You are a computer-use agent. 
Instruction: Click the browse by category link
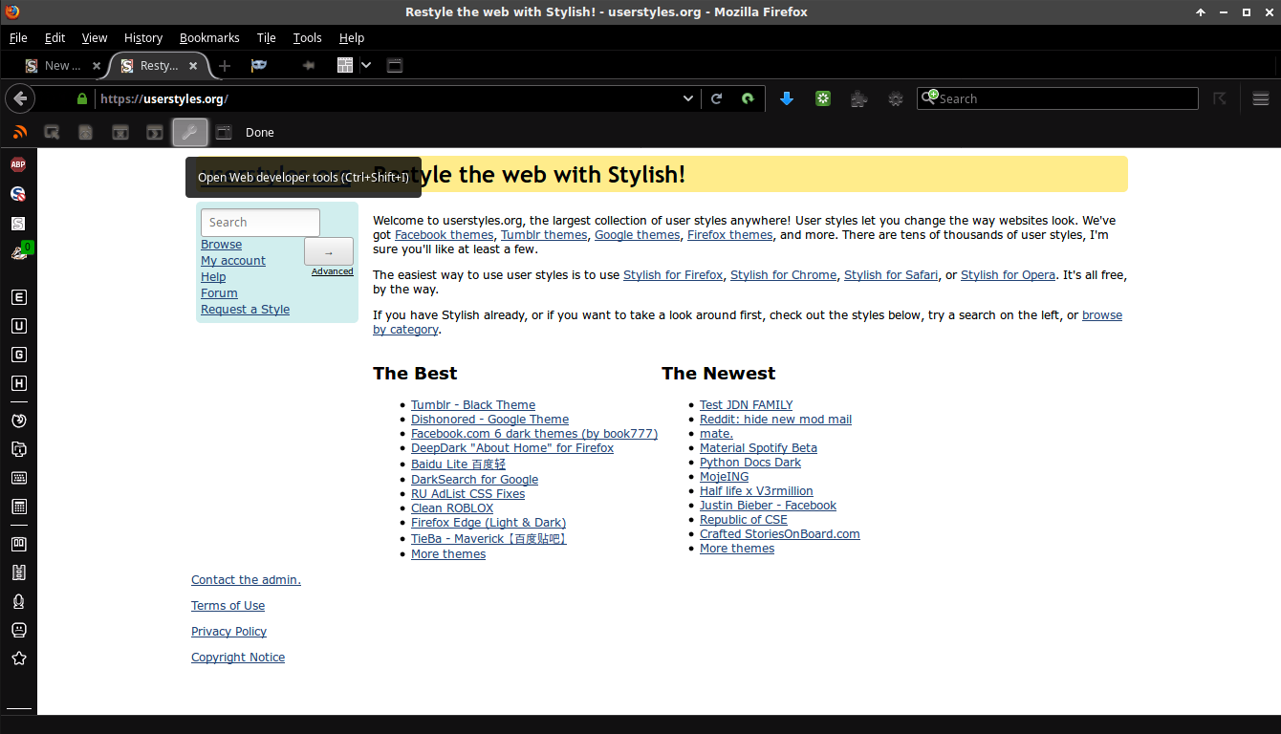[x=748, y=322]
